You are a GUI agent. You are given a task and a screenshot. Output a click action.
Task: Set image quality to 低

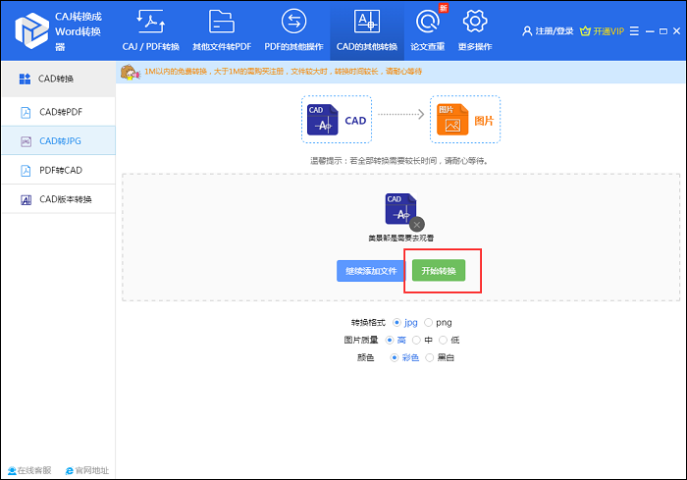pos(443,340)
